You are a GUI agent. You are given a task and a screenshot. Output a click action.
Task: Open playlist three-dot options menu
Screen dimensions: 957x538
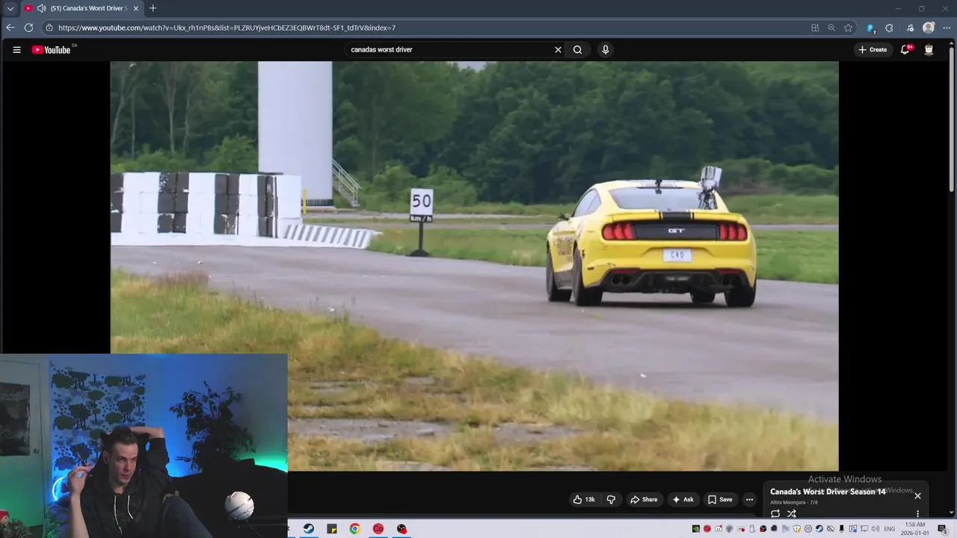917,514
